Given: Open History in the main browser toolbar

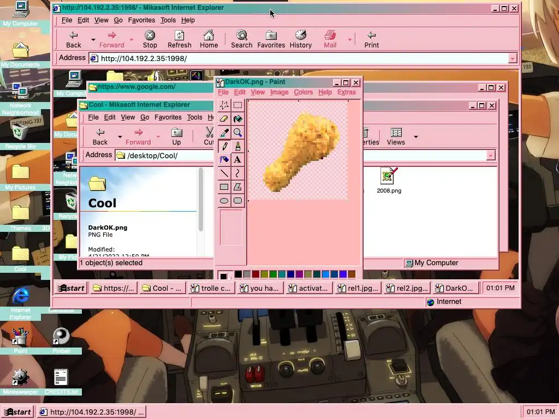Looking at the screenshot, I should click(301, 39).
